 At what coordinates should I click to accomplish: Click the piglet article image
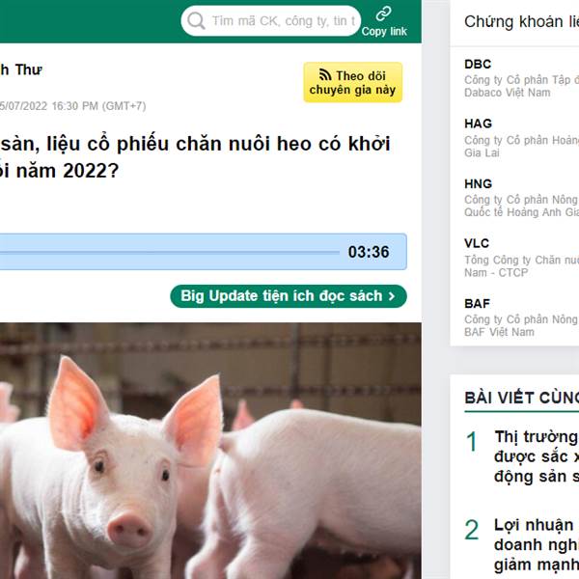(x=210, y=451)
